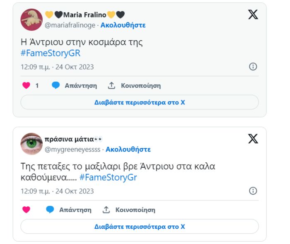Follow @mygreeneyessss via Ακολουθήστε link
The height and width of the screenshot is (244, 290).
pos(128,150)
